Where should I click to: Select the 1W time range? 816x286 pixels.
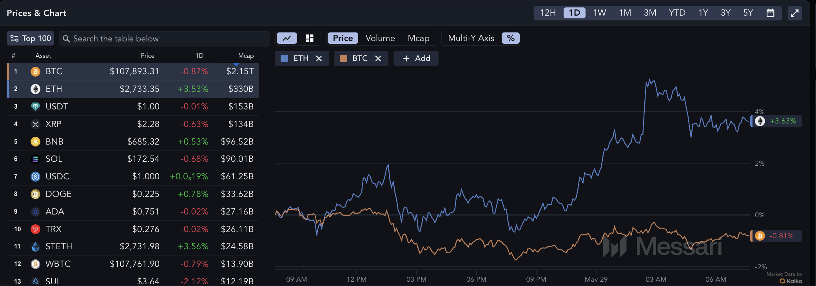pos(600,13)
